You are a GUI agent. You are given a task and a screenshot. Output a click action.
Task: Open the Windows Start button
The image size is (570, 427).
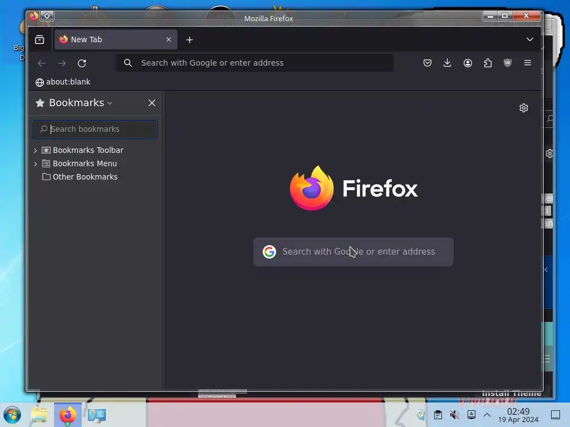tap(12, 415)
